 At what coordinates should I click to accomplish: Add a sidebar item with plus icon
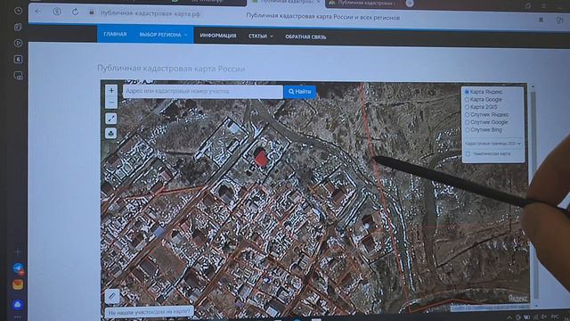[18, 251]
